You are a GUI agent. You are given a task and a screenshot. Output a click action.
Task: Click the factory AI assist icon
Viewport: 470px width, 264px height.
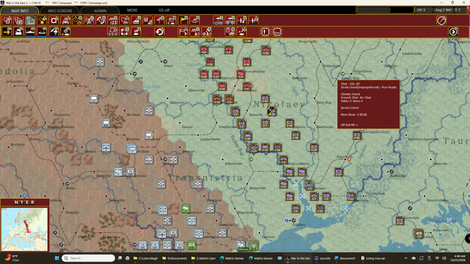[x=195, y=32]
